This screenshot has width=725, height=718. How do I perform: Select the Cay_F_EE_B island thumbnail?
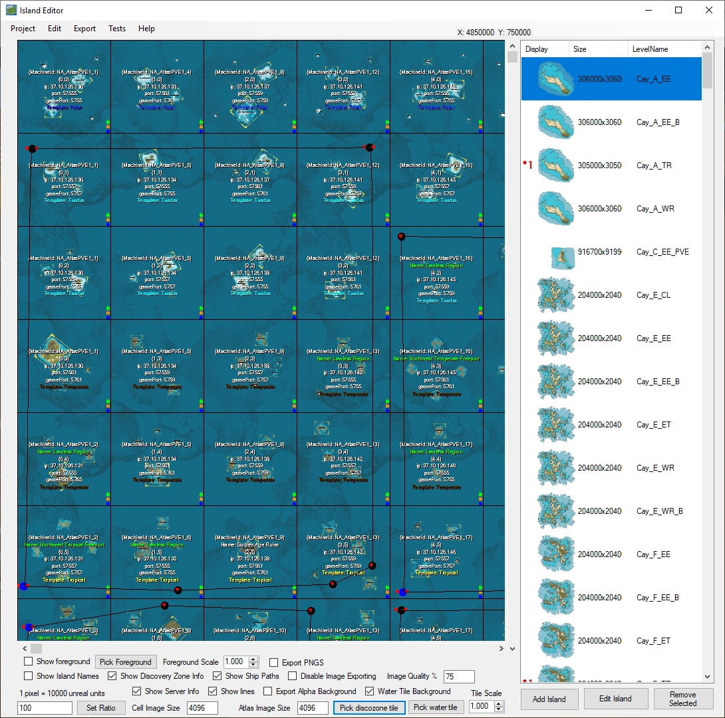[556, 598]
